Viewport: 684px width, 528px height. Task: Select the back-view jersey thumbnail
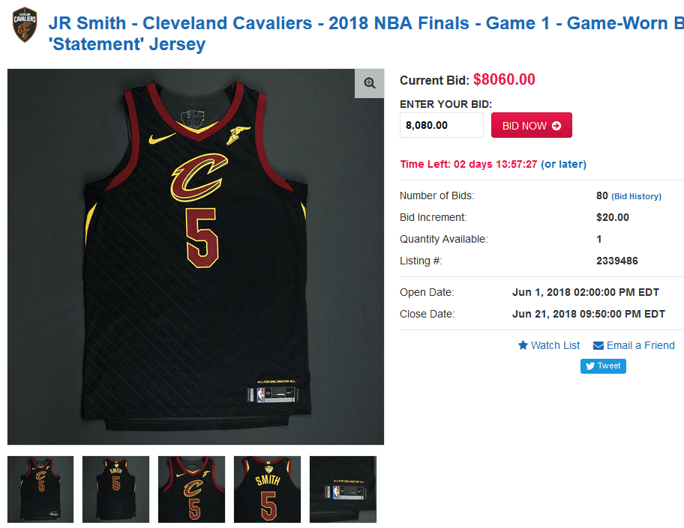pyautogui.click(x=116, y=489)
